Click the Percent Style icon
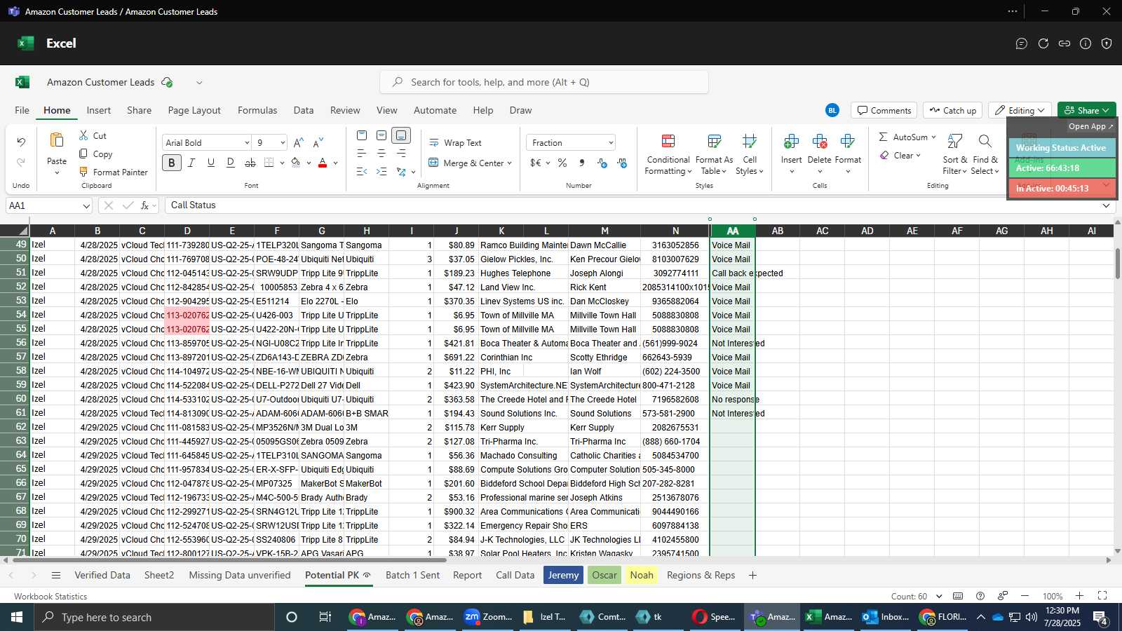 562,163
